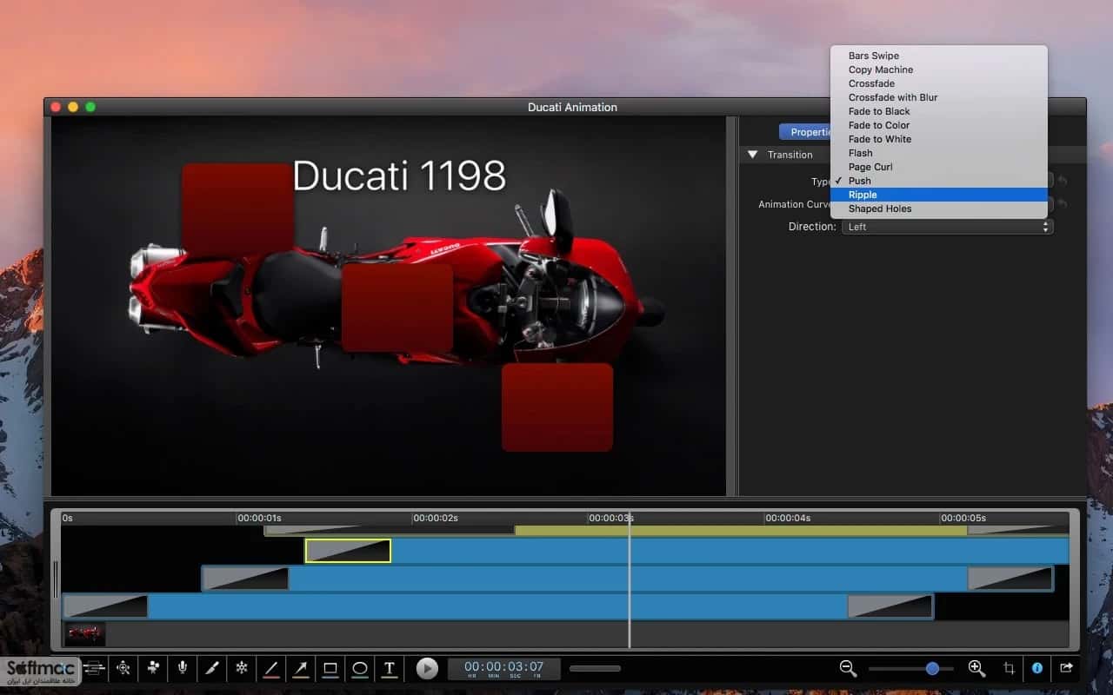The height and width of the screenshot is (695, 1113).
Task: Choose Copy Machine transition type
Action: 939,69
